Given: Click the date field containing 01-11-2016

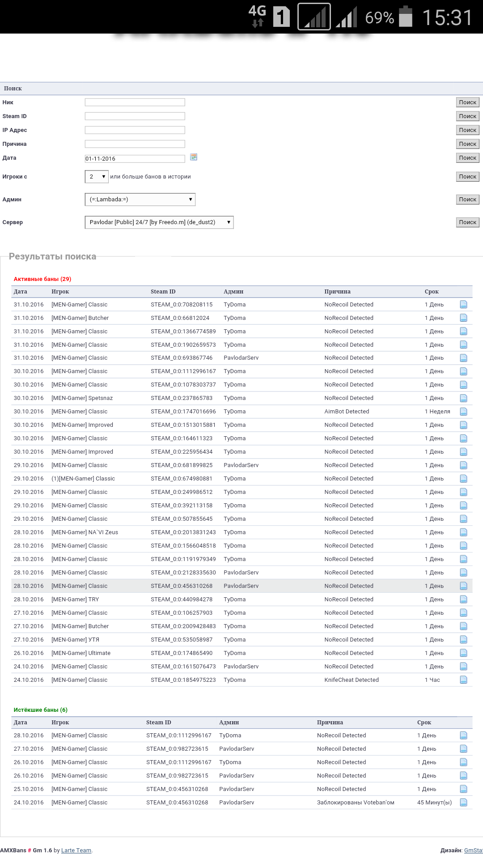Looking at the screenshot, I should [135, 159].
